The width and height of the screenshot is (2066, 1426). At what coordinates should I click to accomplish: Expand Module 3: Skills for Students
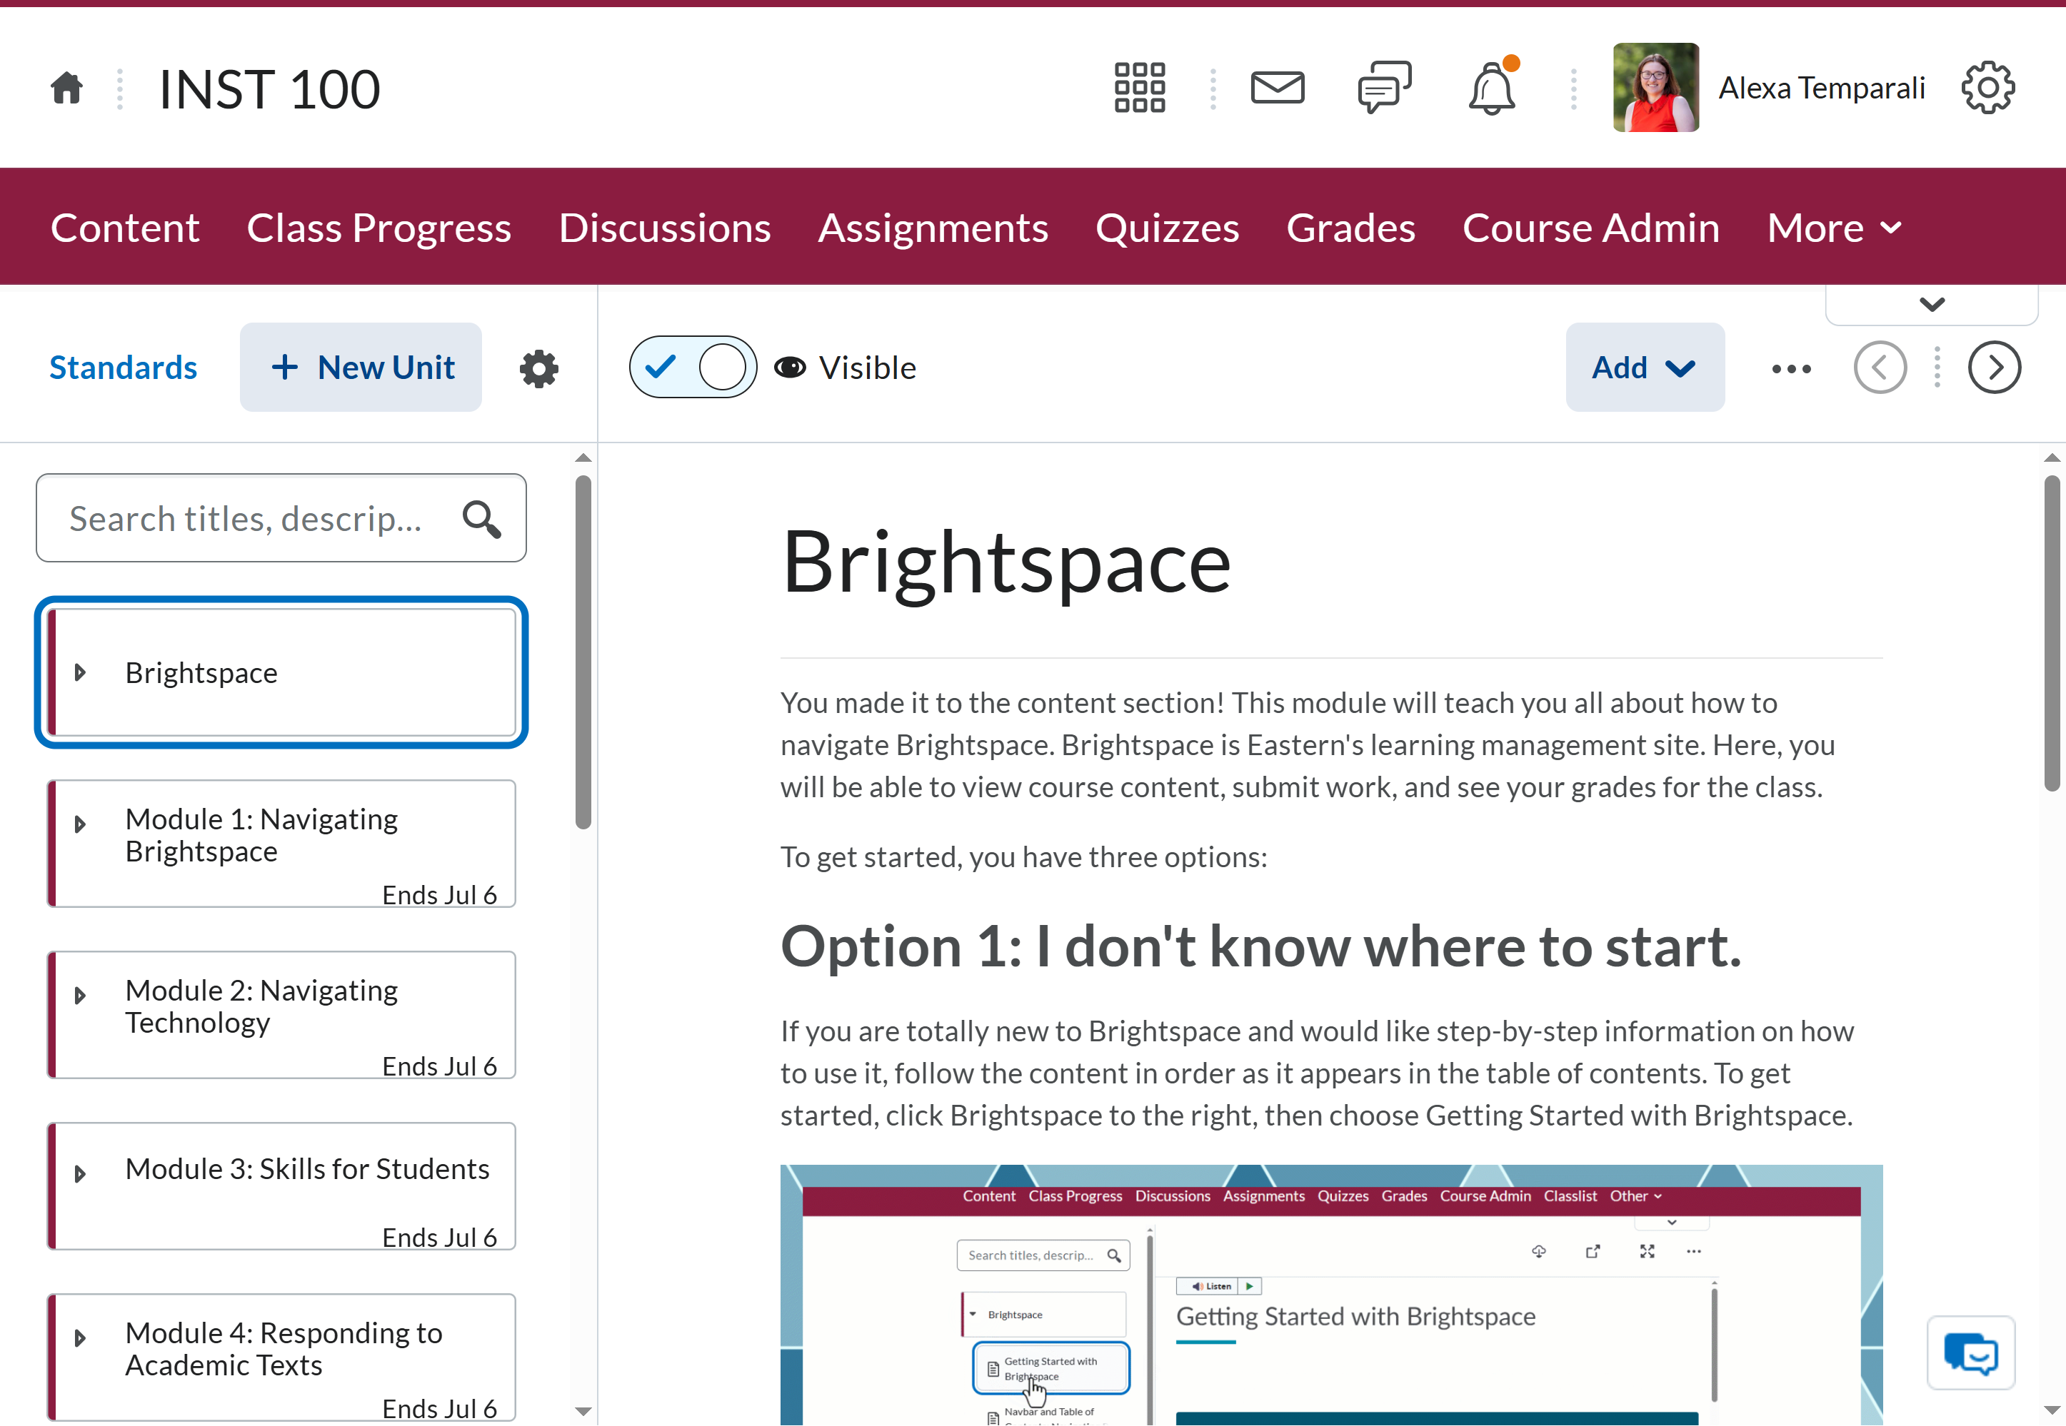click(81, 1173)
